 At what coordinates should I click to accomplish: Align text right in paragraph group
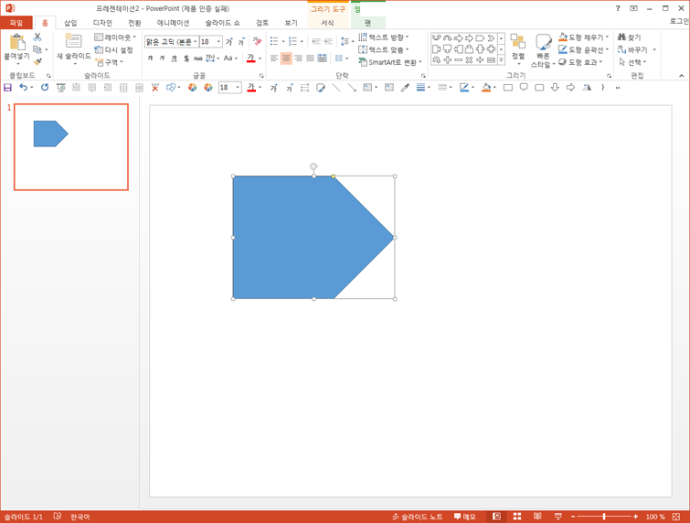(x=298, y=59)
